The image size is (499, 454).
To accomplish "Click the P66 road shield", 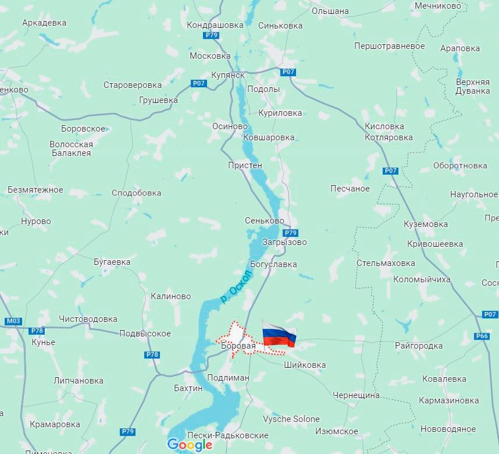I will coord(482,336).
